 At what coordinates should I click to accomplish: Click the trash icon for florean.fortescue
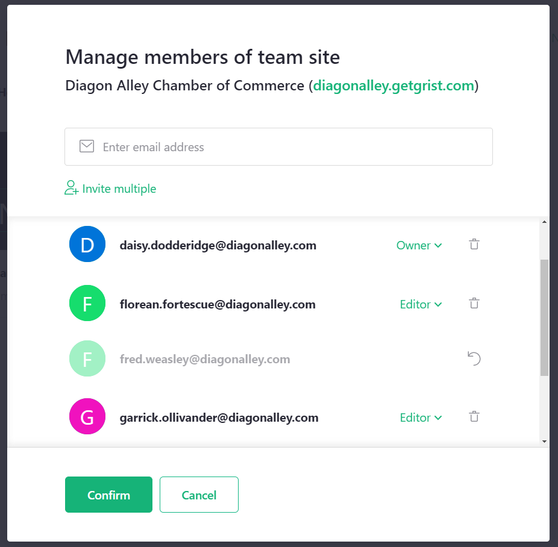pyautogui.click(x=474, y=303)
